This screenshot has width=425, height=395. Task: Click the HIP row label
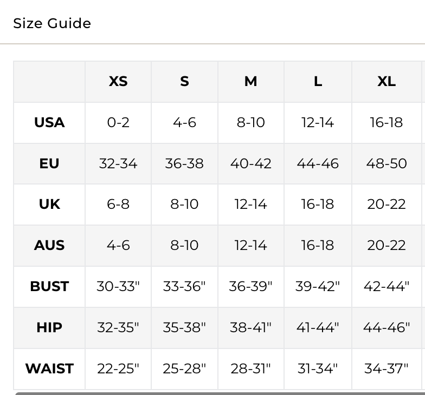tap(49, 328)
